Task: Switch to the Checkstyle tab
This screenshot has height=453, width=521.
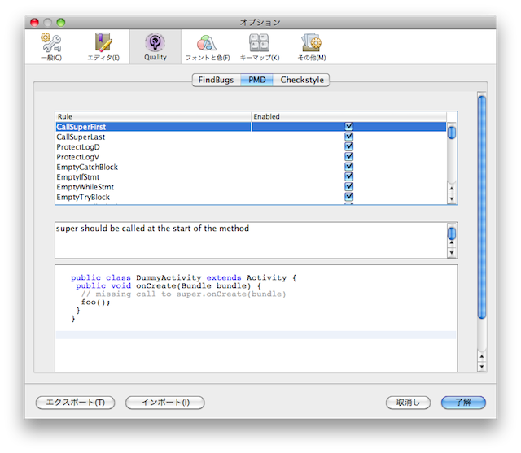Action: [x=303, y=80]
